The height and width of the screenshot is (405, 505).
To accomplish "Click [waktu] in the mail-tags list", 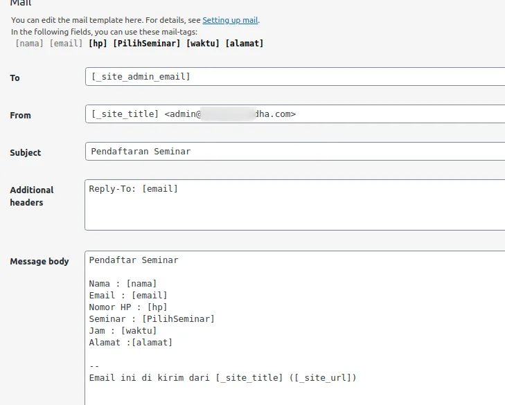I will 203,43.
